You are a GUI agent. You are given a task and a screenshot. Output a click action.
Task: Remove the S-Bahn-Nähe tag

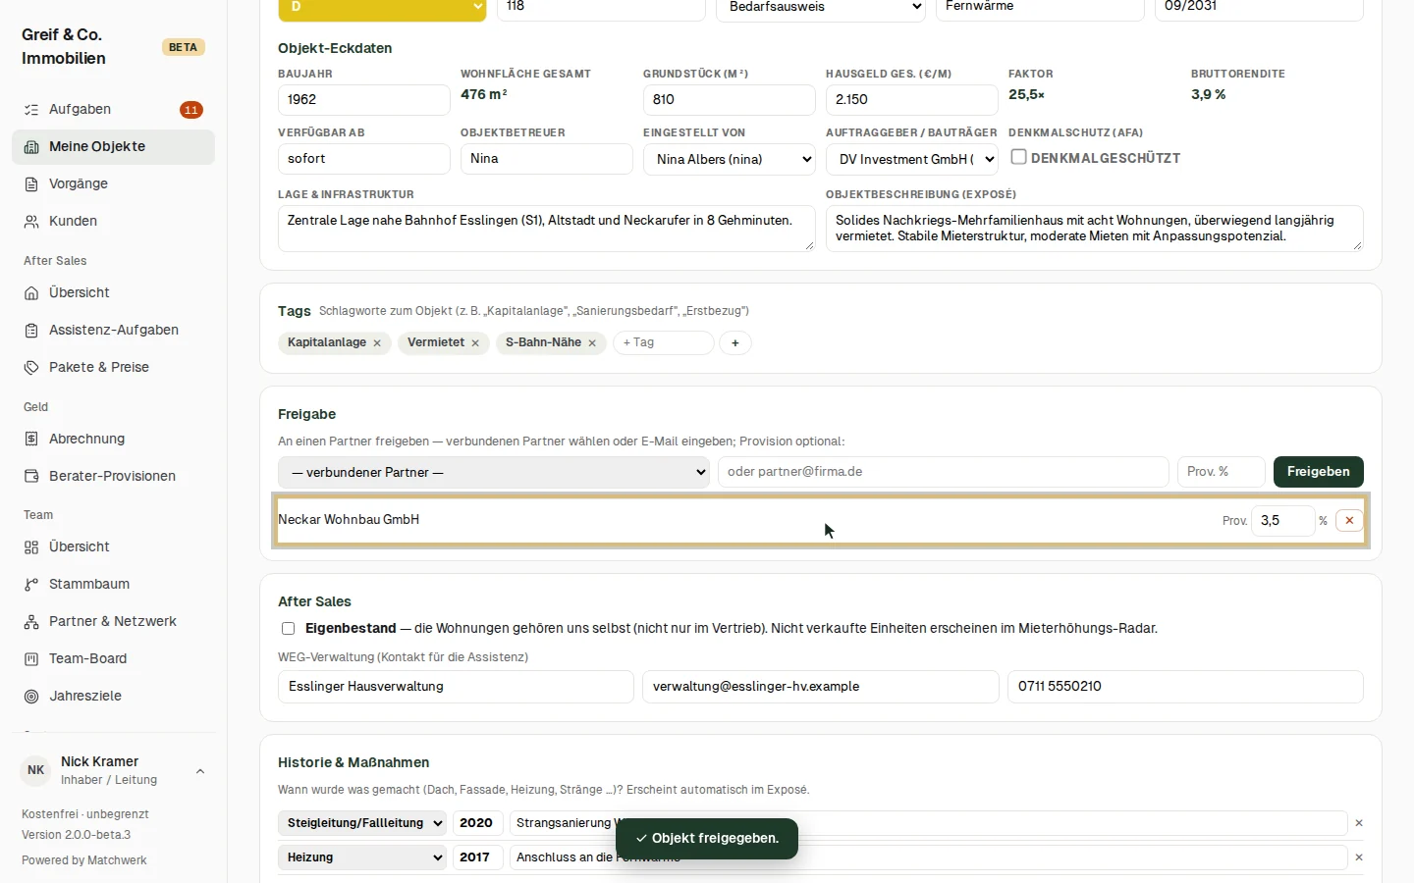(592, 343)
